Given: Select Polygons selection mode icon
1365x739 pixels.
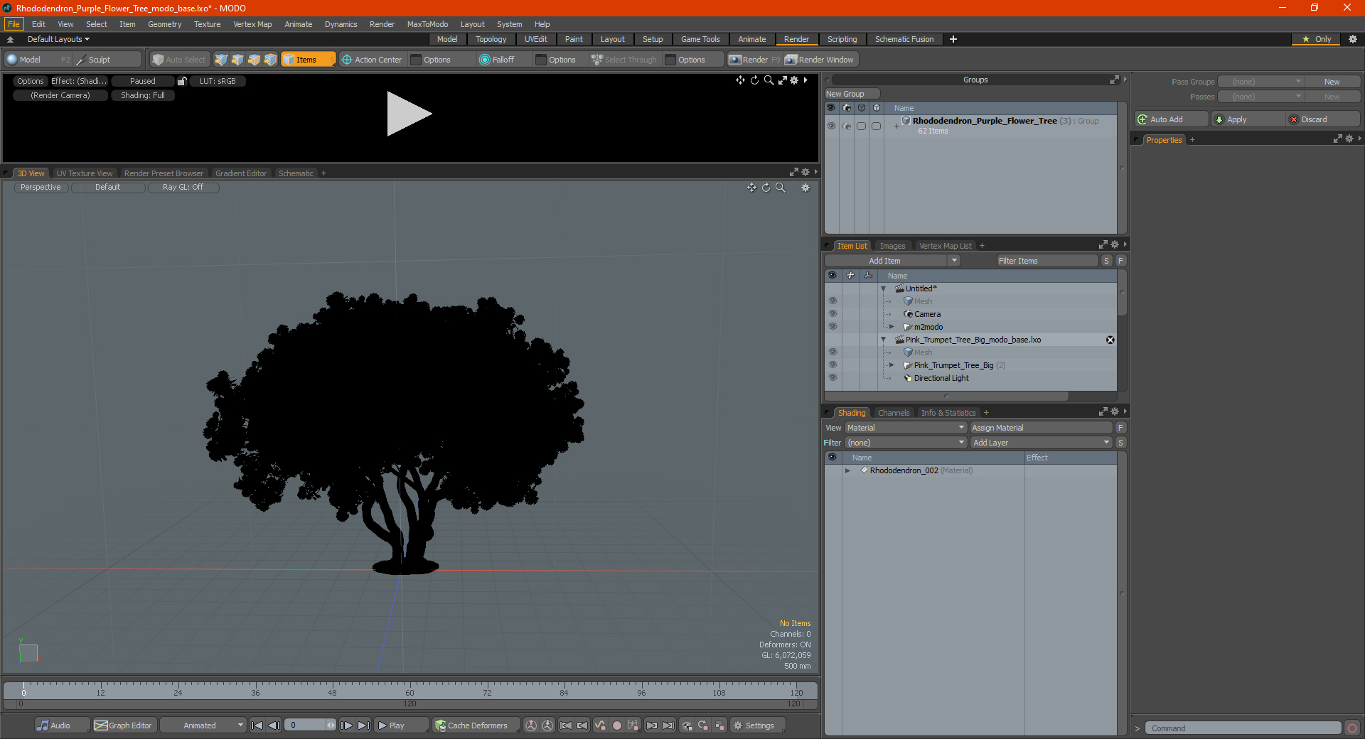Looking at the screenshot, I should tap(254, 60).
